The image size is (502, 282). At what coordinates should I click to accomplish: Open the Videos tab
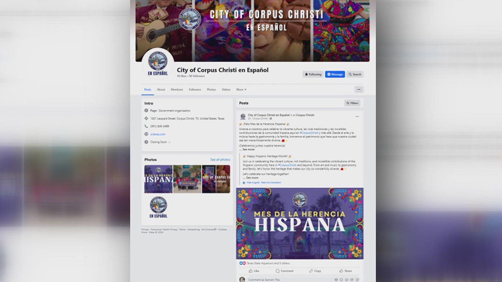[226, 90]
